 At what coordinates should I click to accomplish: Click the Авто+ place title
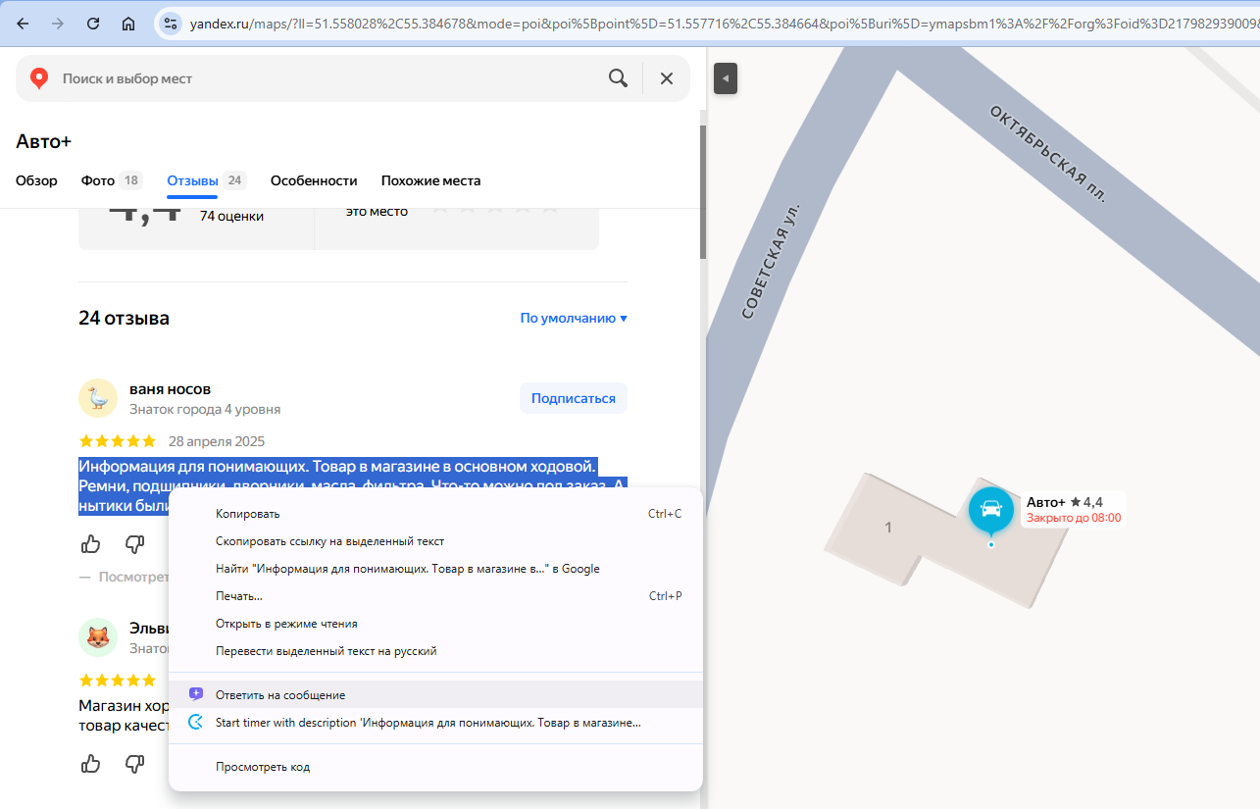point(43,141)
